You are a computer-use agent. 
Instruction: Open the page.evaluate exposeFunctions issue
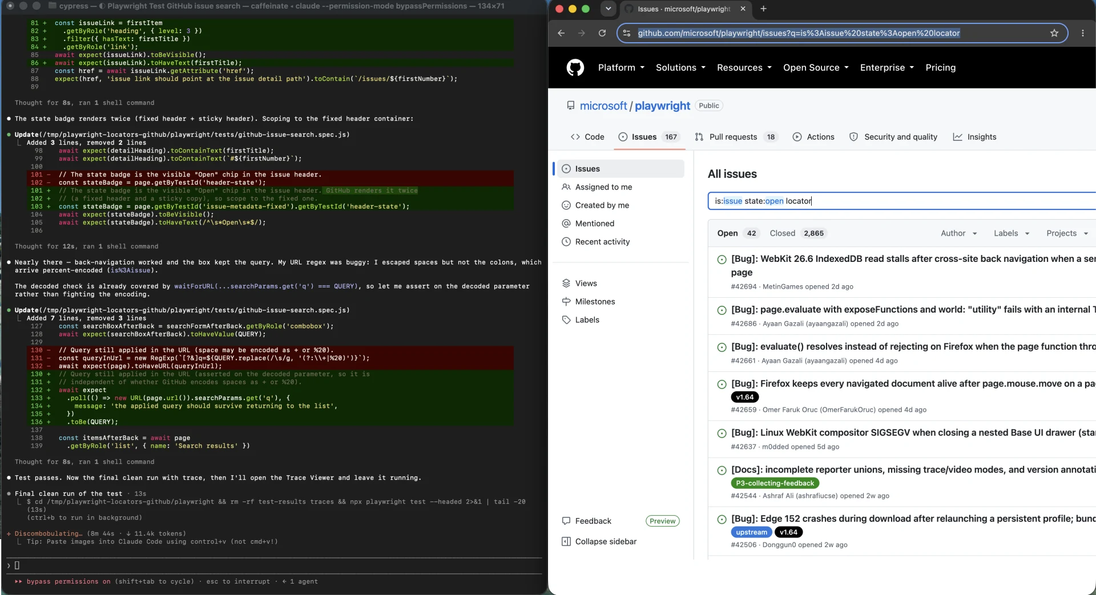click(x=913, y=310)
